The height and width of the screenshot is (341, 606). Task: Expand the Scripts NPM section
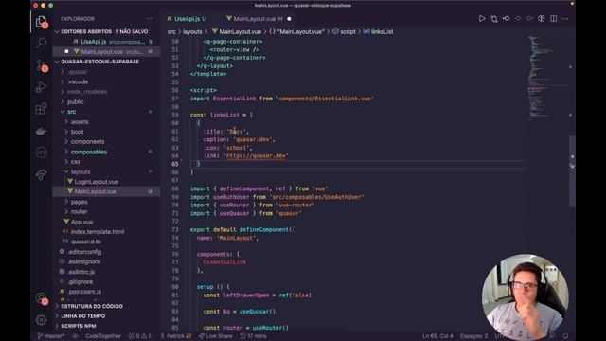106,326
